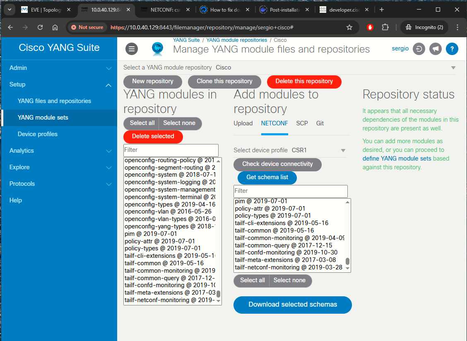Viewport: 467px width, 341px height.
Task: Click Download selected schemas
Action: [x=292, y=305]
